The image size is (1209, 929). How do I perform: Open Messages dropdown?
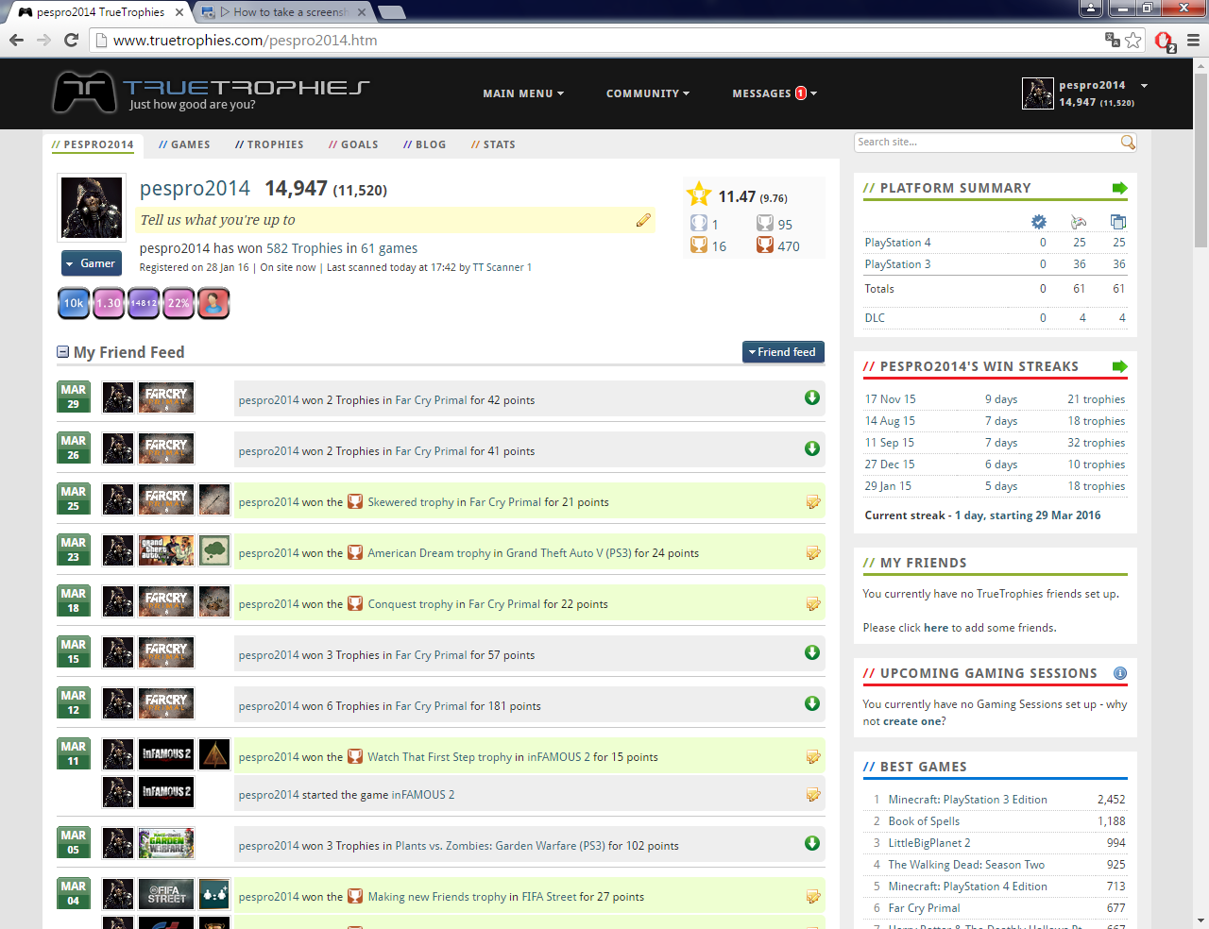tap(775, 93)
